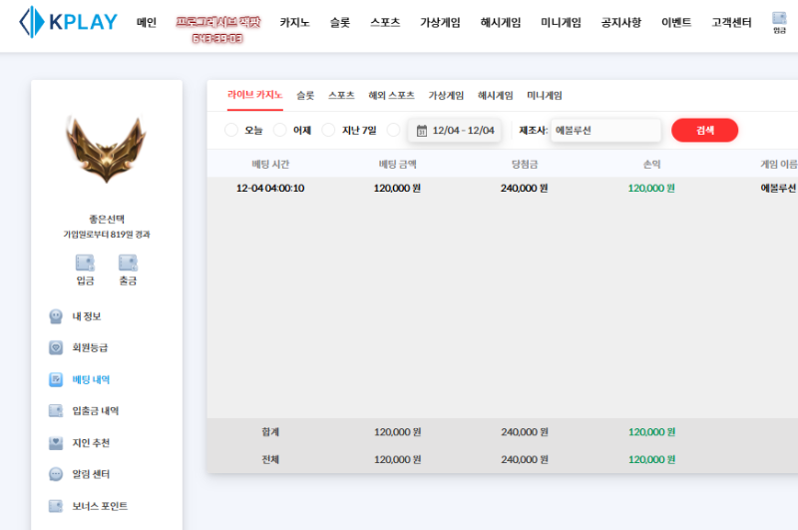Switch to the 스포츠 tab in betting history
798x530 pixels.
click(341, 95)
